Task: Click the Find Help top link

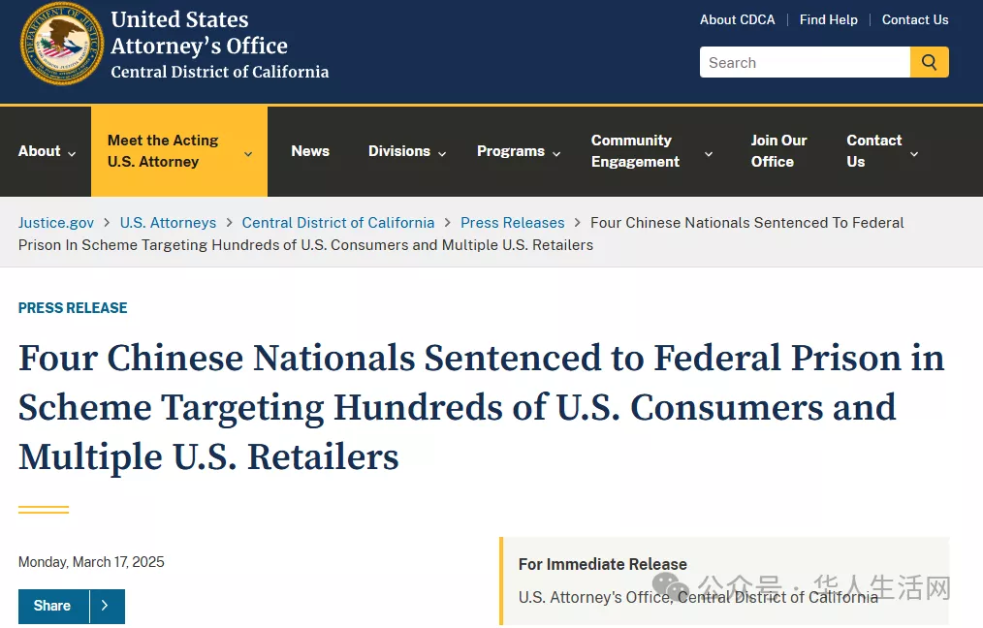Action: [828, 19]
